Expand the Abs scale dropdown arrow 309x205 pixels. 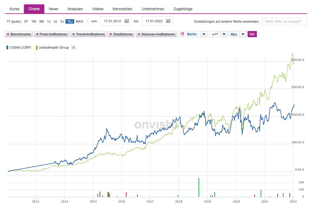coord(243,34)
